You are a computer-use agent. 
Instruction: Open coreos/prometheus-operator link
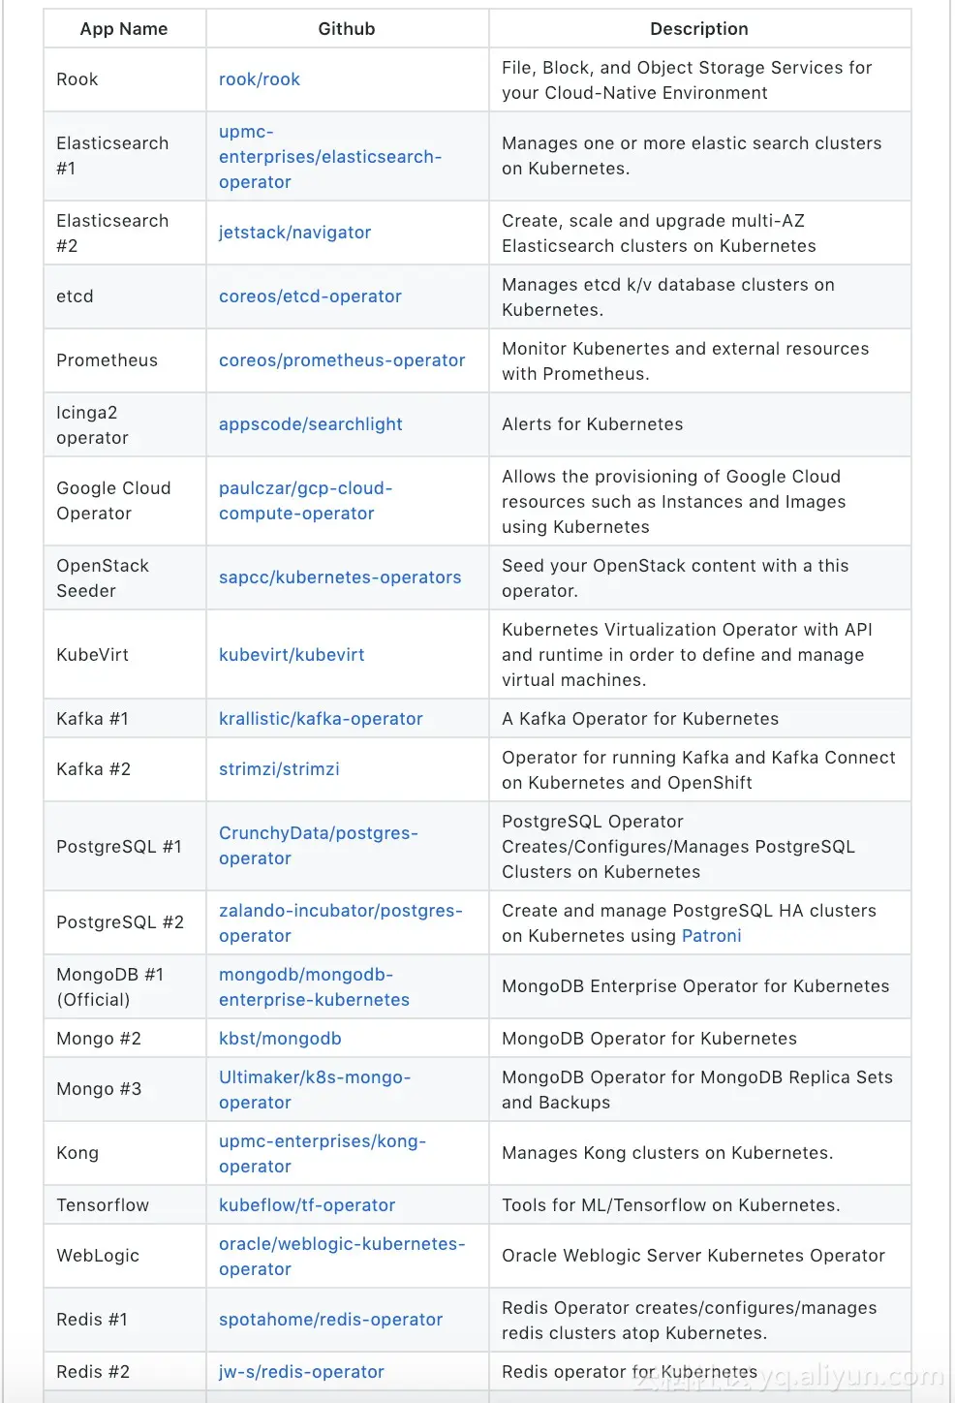coord(342,360)
